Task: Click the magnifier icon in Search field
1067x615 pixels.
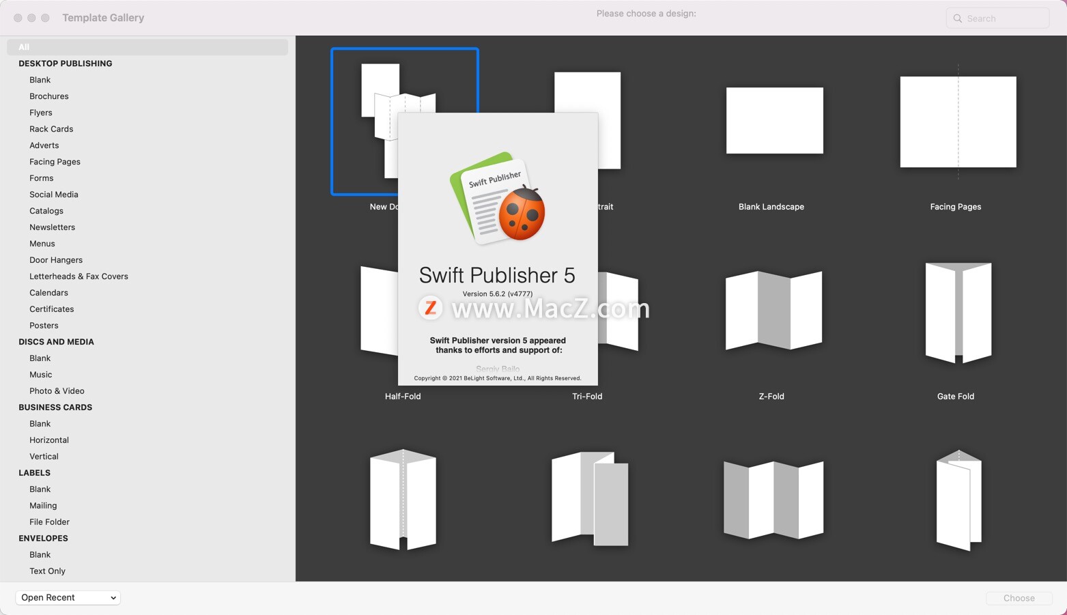Action: click(958, 18)
